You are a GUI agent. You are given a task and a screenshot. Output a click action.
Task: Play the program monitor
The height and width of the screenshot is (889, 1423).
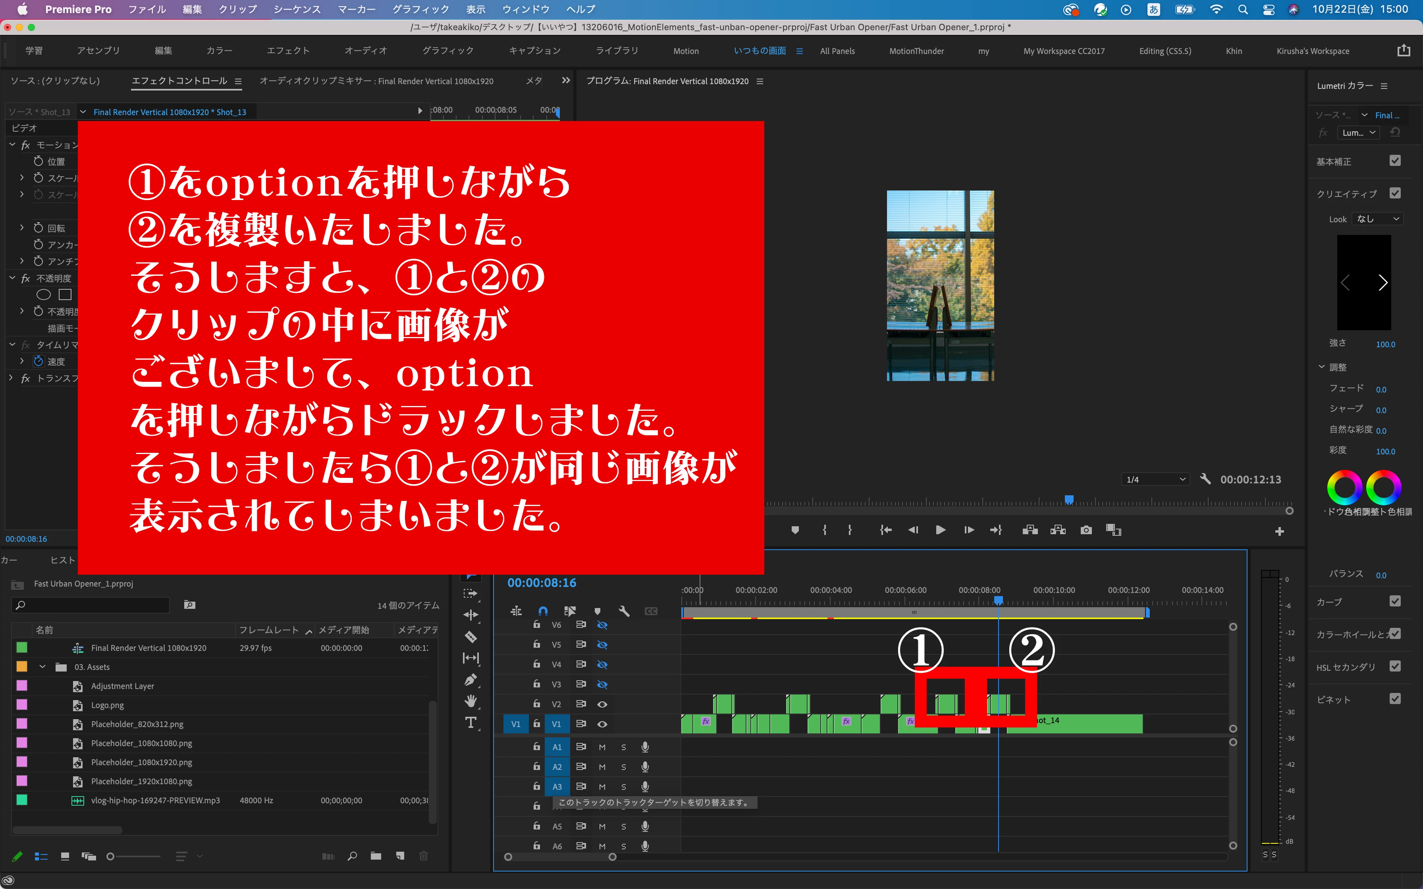coord(940,530)
